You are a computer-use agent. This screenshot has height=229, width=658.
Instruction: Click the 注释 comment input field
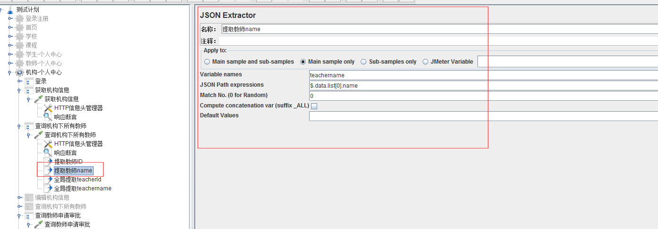(439, 41)
